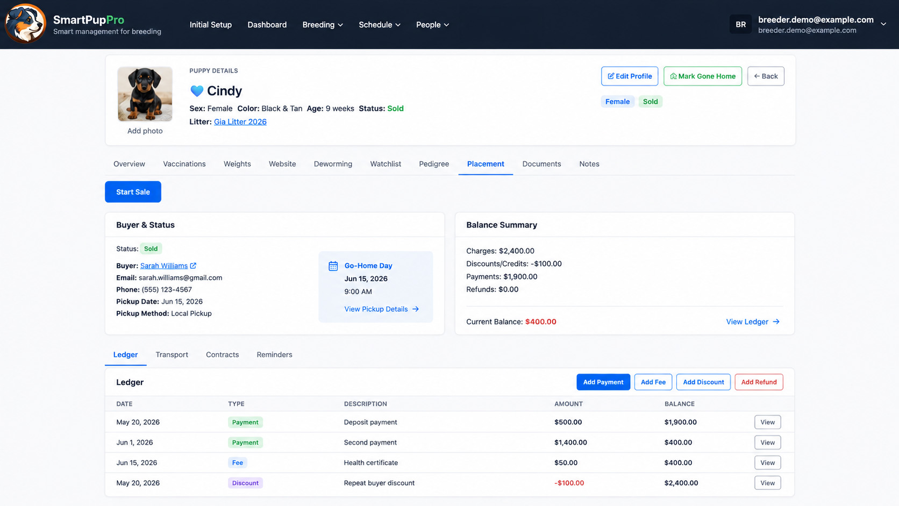This screenshot has height=506, width=899.
Task: Open the Website tab
Action: [x=282, y=164]
